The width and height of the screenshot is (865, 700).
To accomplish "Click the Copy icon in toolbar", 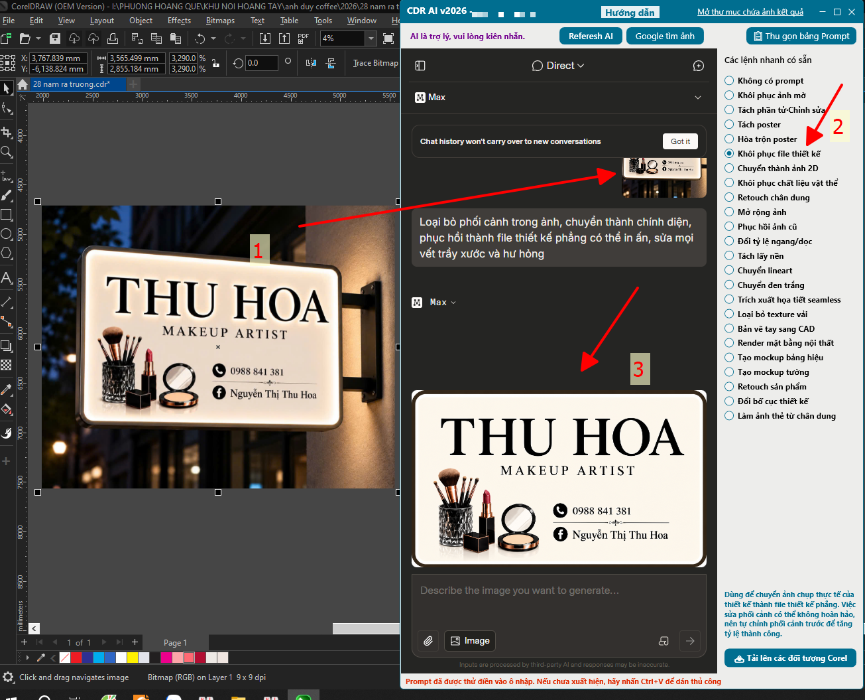I will coord(156,38).
